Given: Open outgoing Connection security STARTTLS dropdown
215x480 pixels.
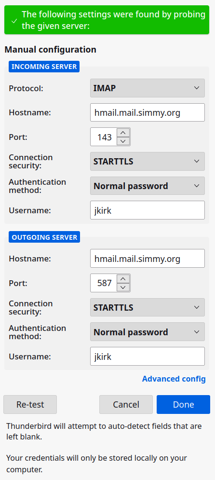Looking at the screenshot, I should coord(148,307).
